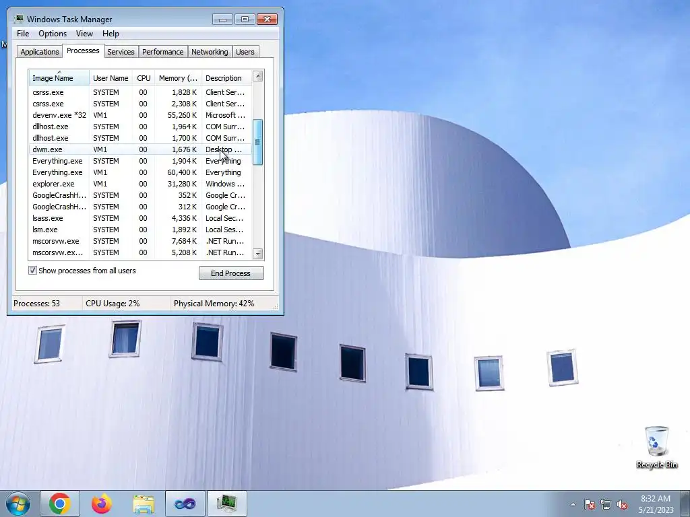690x517 pixels.
Task: Select csrss.exe using 2,308 K
Action: [140, 104]
